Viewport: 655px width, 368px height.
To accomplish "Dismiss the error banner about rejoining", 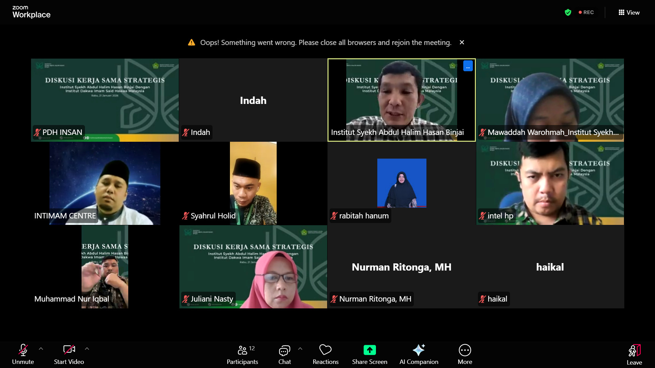I will pyautogui.click(x=462, y=42).
